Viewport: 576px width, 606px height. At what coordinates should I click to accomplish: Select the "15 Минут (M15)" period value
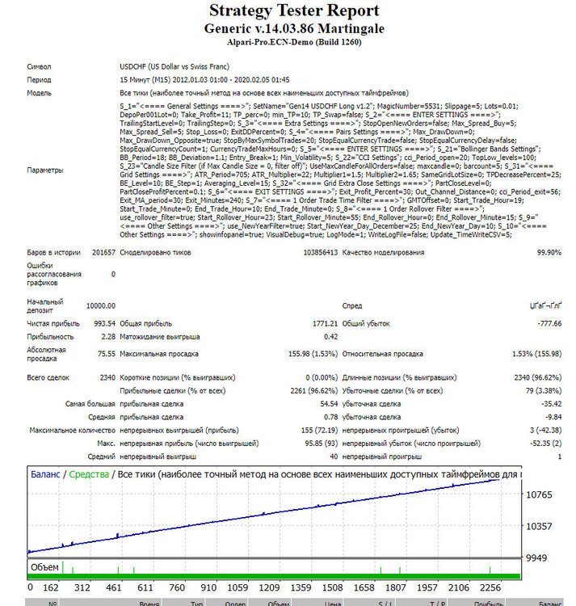coord(145,80)
